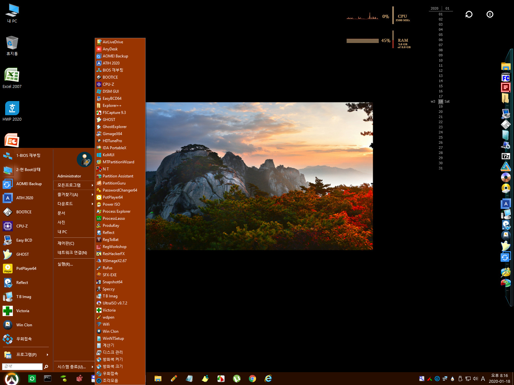Open 7z icon in right dock

pos(506,156)
